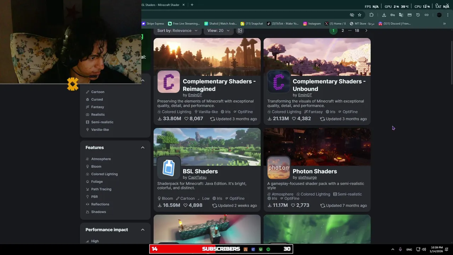Open the CaptTatsu author link

197,177
